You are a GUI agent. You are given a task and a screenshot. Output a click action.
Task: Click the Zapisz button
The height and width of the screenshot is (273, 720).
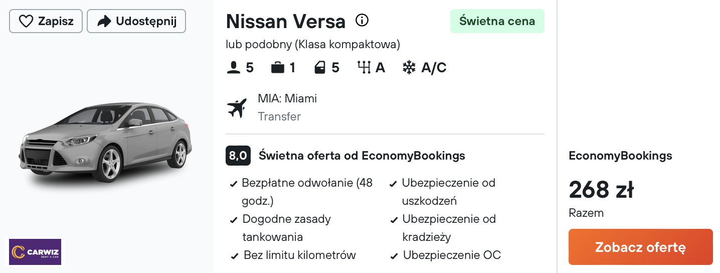[46, 21]
